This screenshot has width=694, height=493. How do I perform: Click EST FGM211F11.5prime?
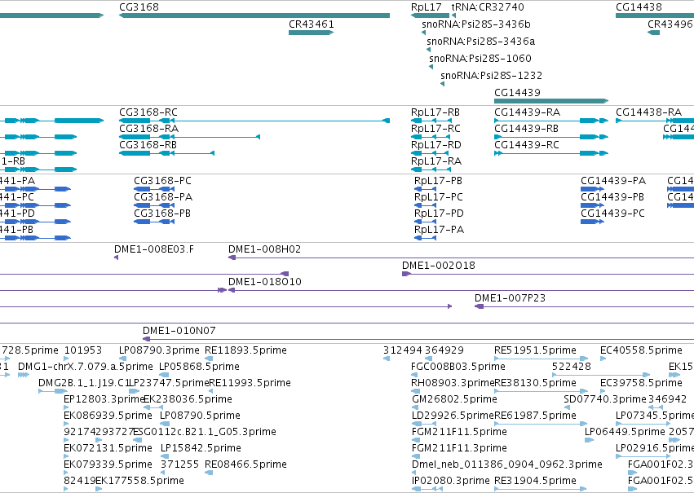point(416,440)
